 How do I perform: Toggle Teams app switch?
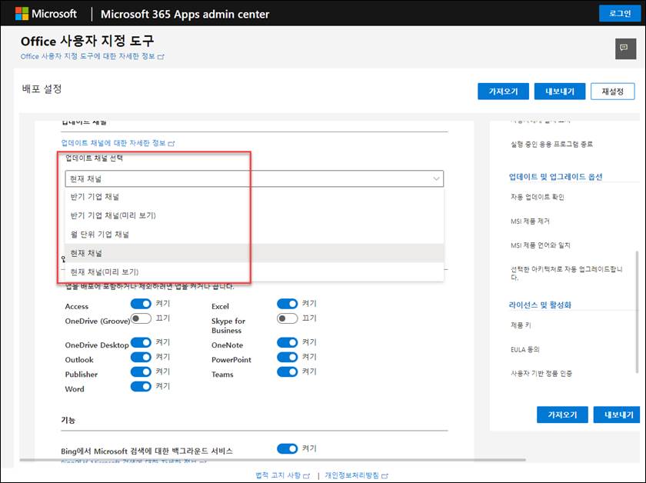[x=287, y=371]
